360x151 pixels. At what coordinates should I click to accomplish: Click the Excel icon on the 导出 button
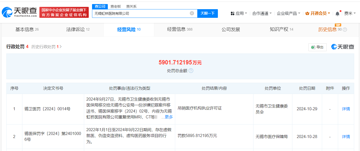click(x=313, y=47)
